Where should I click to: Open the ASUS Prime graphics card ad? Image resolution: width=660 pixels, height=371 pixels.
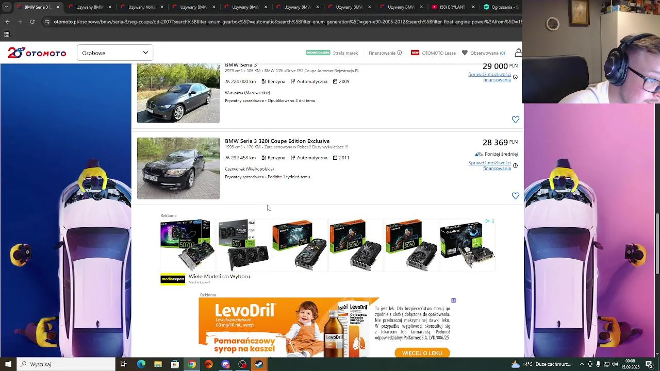click(x=244, y=245)
